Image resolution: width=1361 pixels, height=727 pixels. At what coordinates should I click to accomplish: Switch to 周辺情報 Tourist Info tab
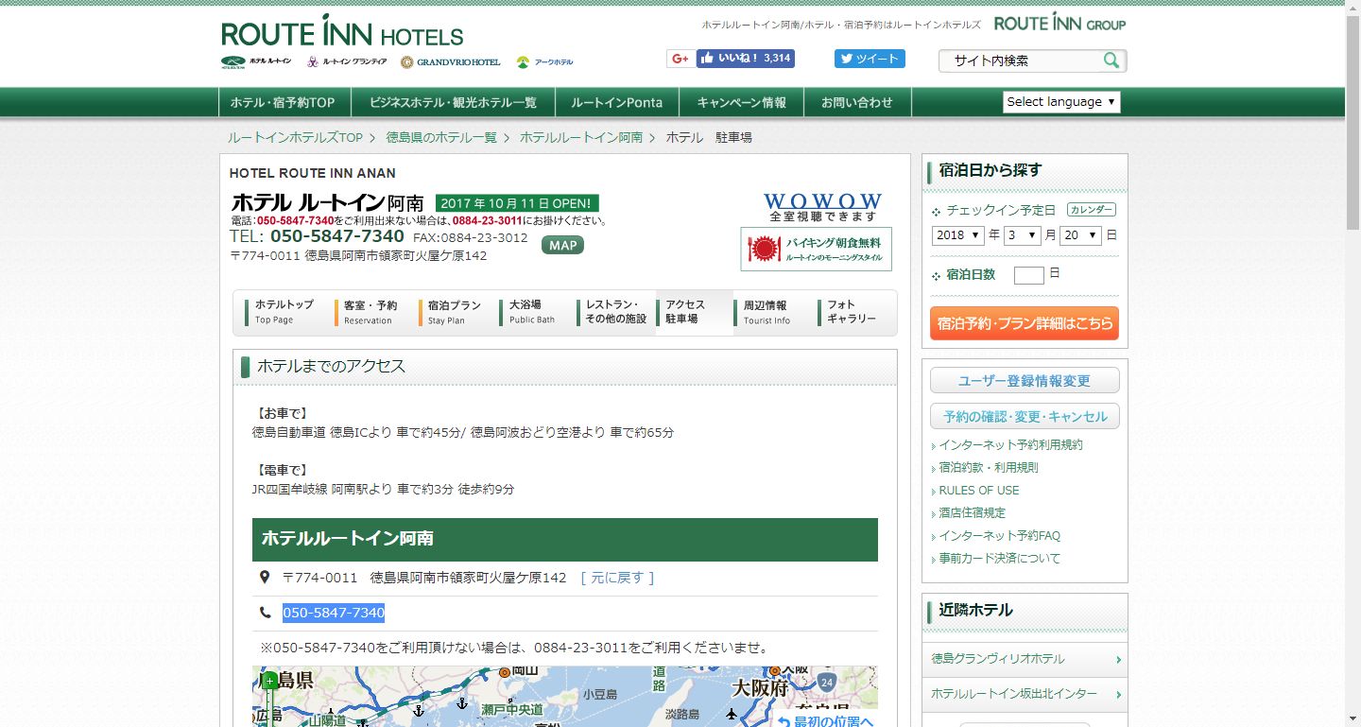tap(767, 313)
